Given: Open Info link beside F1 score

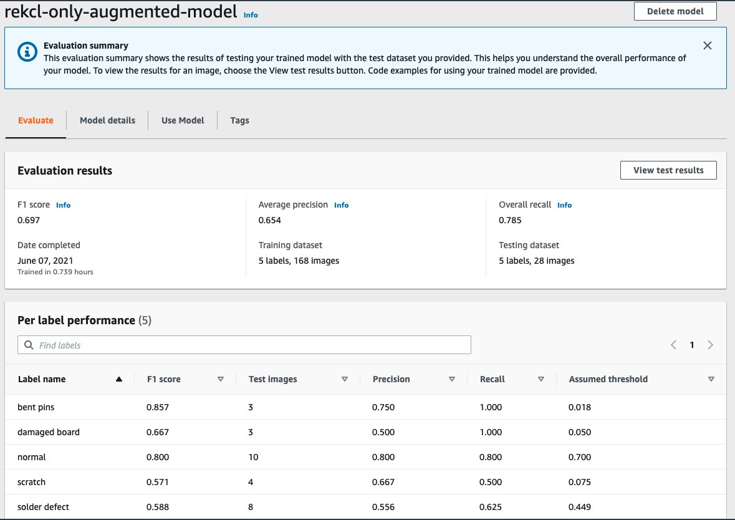Looking at the screenshot, I should 64,205.
